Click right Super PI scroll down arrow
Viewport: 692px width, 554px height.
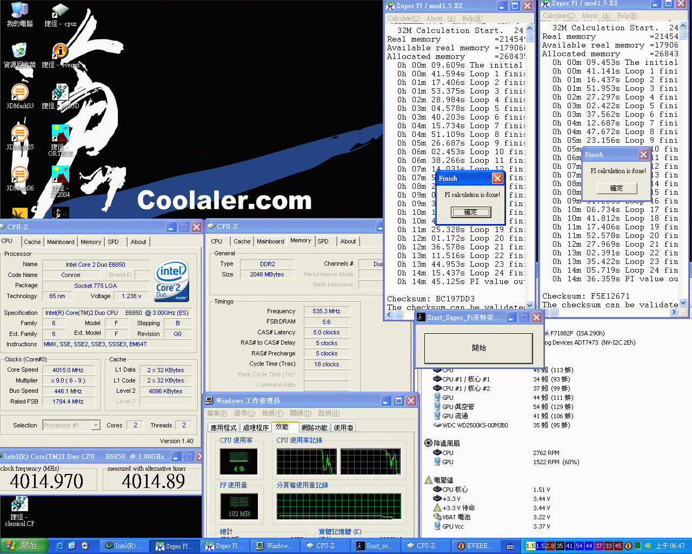[683, 304]
